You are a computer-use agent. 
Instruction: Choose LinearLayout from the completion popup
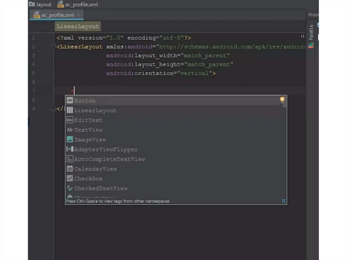click(95, 111)
